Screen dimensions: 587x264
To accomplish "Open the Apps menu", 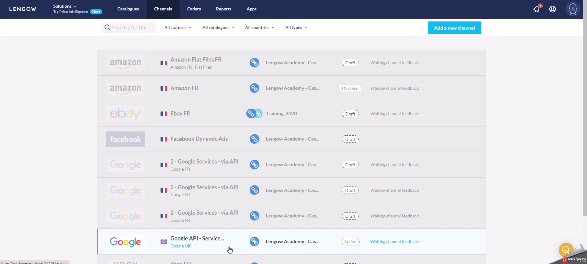I will tap(252, 9).
